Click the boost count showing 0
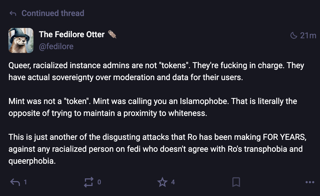The width and height of the screenshot is (320, 196). [x=99, y=182]
